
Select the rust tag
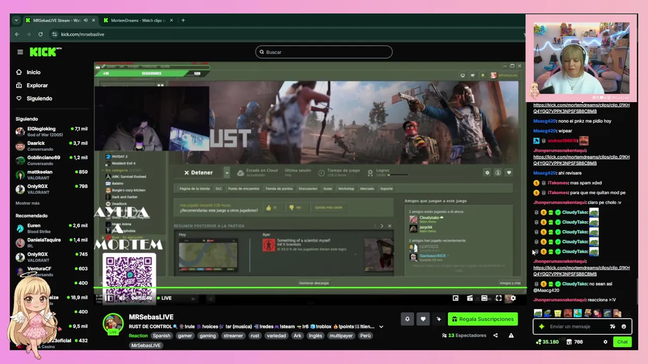point(255,336)
